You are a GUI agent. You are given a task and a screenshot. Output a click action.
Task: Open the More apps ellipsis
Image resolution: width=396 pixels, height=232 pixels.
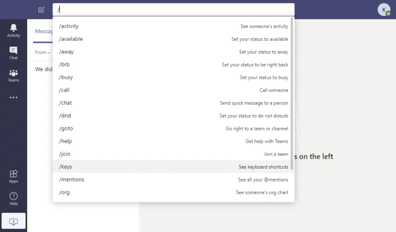click(13, 97)
